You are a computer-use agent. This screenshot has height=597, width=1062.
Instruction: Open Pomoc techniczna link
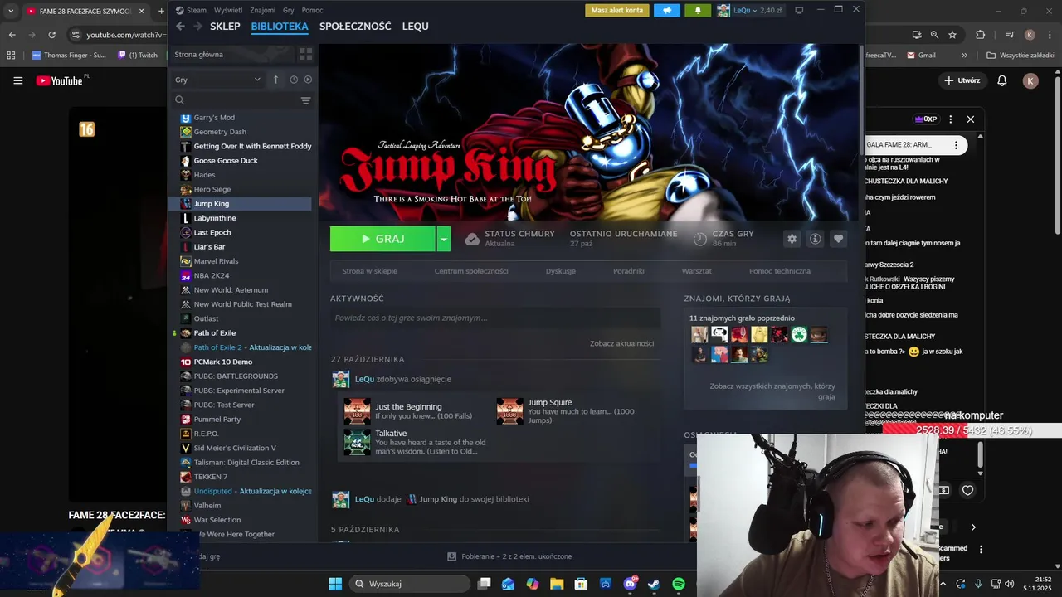pos(780,271)
